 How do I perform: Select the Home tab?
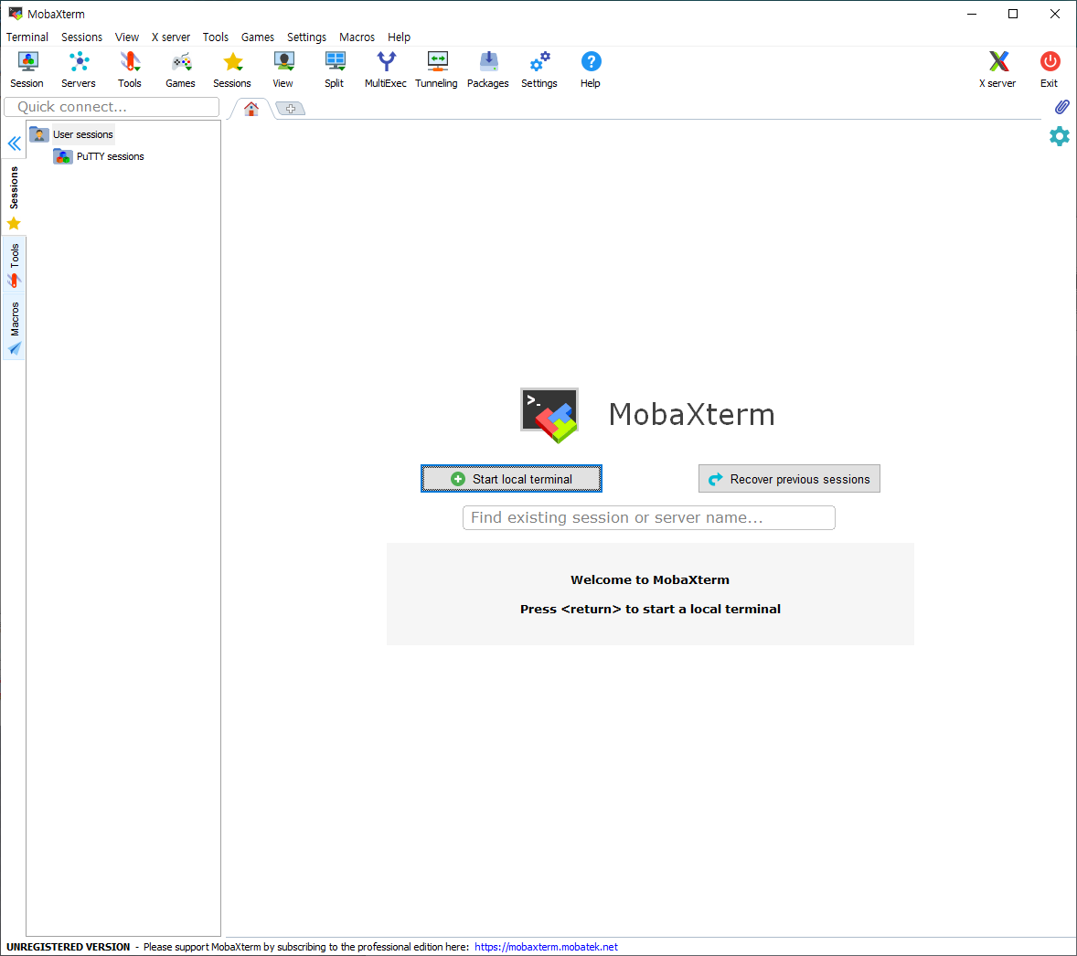tap(251, 109)
